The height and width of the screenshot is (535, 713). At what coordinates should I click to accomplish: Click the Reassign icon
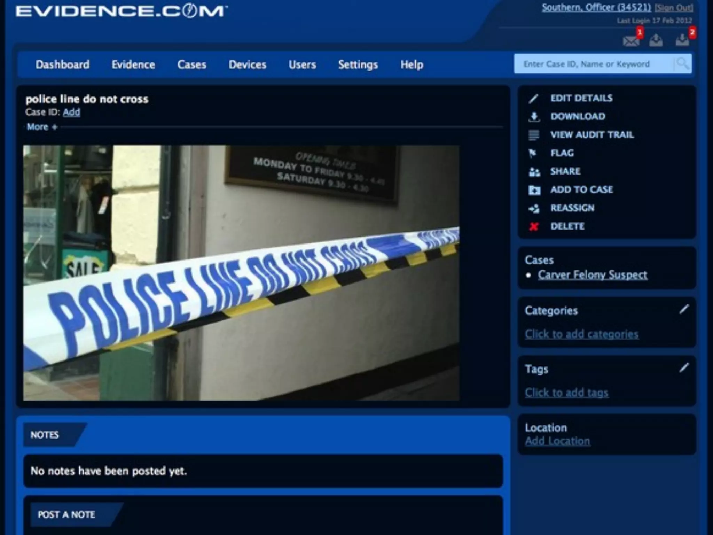(534, 208)
